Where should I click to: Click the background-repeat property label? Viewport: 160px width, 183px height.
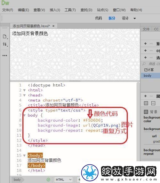pos(152,152)
